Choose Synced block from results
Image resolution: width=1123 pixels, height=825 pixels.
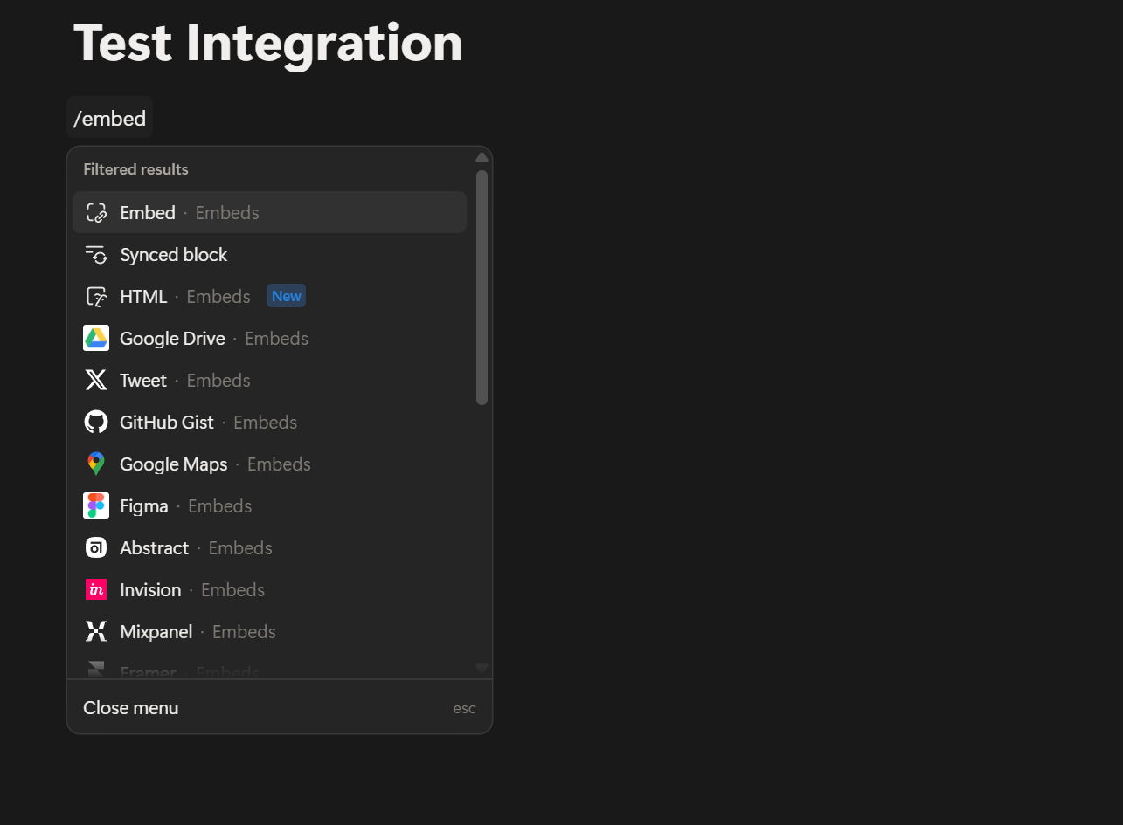pos(270,255)
